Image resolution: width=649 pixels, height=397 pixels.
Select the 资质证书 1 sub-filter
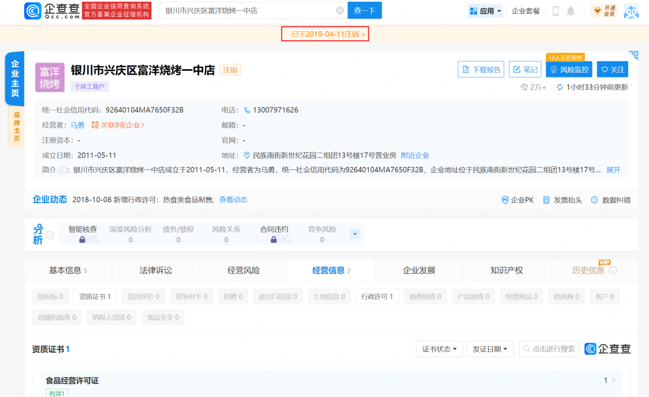click(x=95, y=297)
